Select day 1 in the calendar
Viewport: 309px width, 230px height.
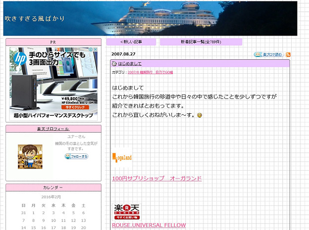(x=33, y=213)
